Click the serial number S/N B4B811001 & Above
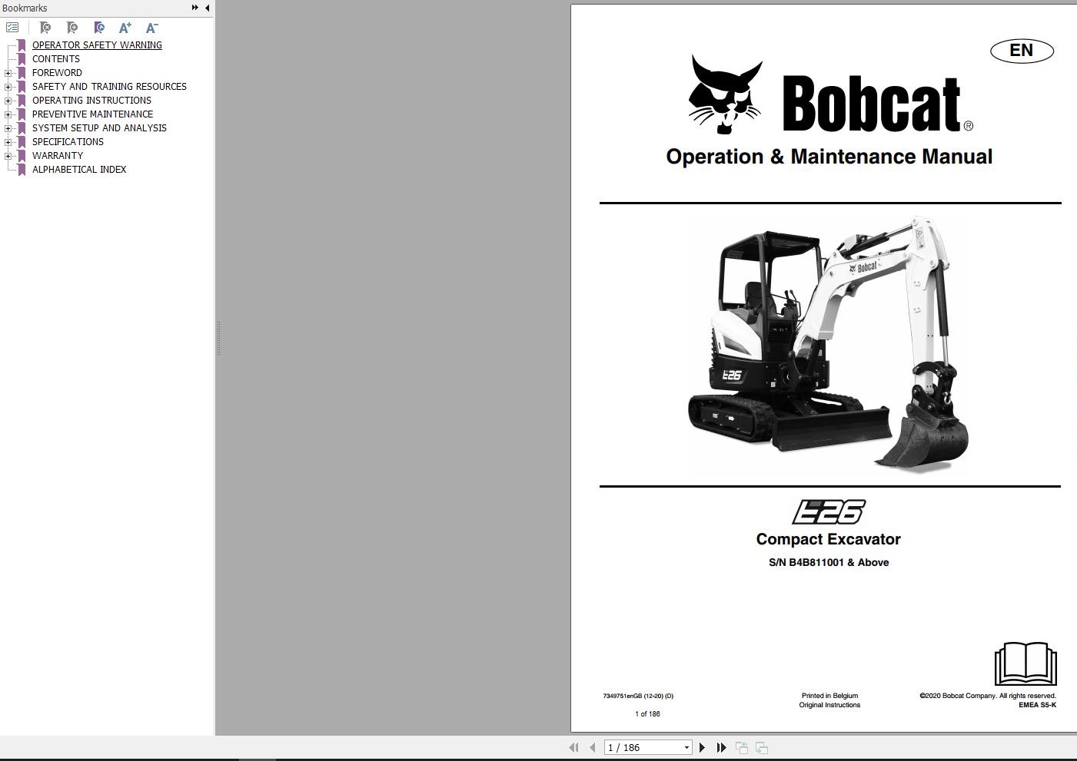This screenshot has height=761, width=1077. click(x=829, y=562)
